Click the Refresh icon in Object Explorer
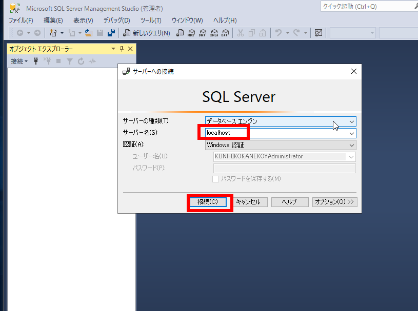418x311 pixels. click(x=81, y=61)
